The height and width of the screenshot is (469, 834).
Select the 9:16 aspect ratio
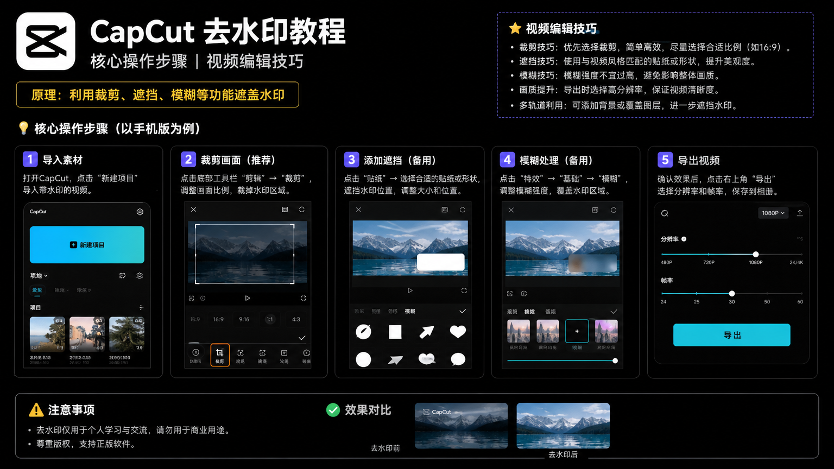click(x=244, y=319)
